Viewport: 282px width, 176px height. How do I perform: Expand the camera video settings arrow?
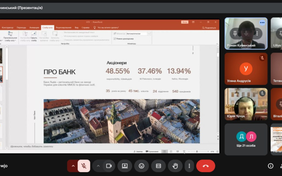tap(98, 166)
